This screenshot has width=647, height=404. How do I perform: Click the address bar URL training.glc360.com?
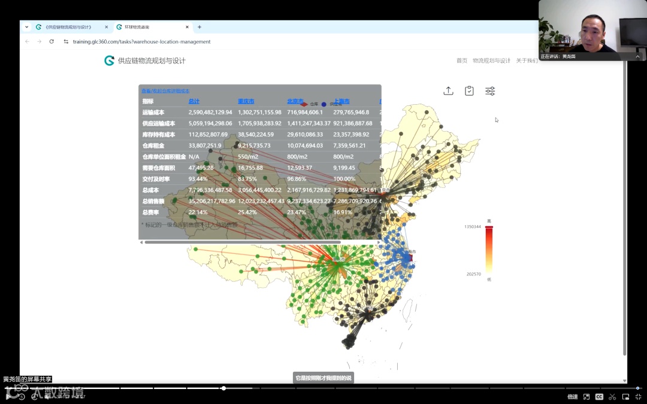click(141, 42)
